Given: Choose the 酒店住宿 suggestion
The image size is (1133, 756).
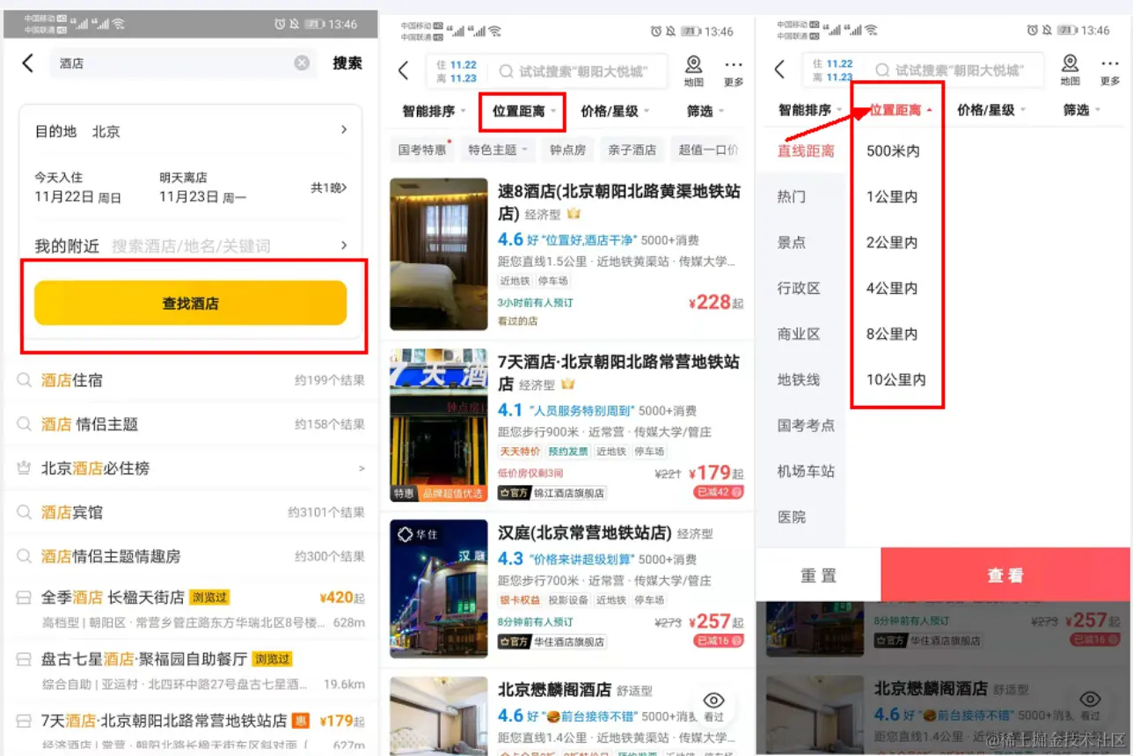Looking at the screenshot, I should click(190, 380).
